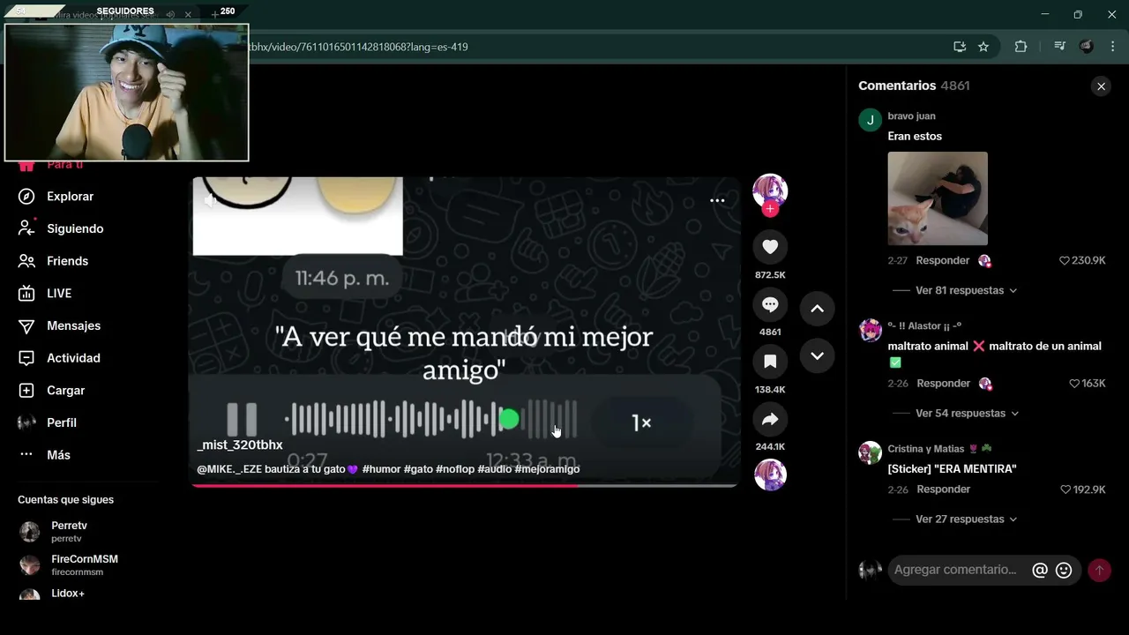
Task: Open the Lidox+ followed account
Action: [53, 594]
